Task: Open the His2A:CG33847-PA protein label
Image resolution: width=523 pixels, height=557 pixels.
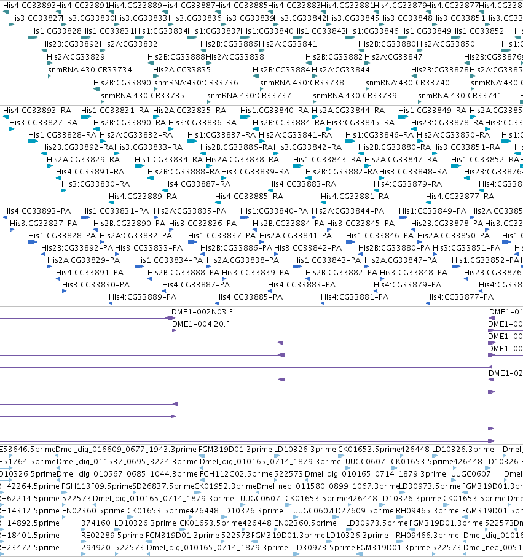Action: tap(401, 260)
